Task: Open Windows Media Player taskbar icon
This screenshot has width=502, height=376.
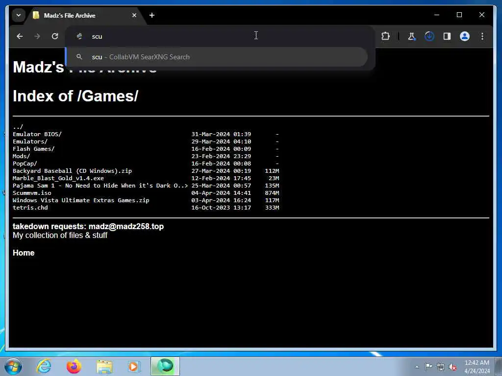Action: coord(134,366)
